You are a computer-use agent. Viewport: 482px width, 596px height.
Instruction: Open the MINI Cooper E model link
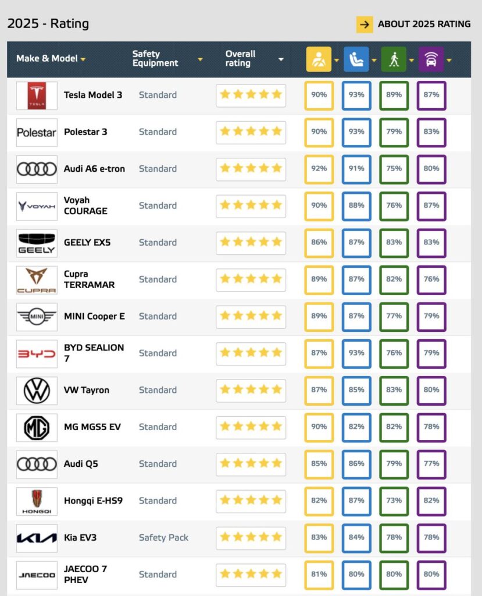[x=94, y=317]
